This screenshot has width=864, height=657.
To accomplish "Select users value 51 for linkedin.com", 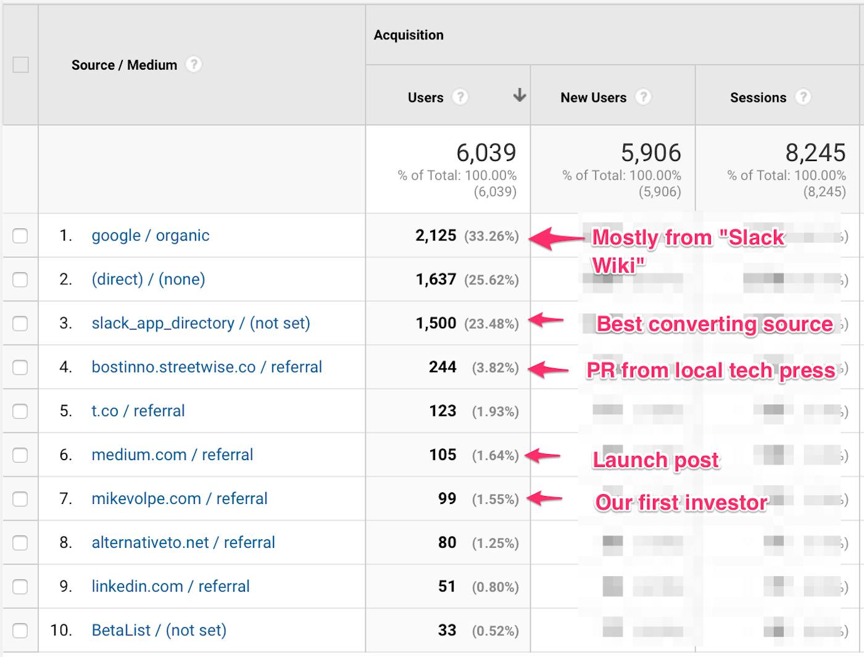I will click(447, 586).
